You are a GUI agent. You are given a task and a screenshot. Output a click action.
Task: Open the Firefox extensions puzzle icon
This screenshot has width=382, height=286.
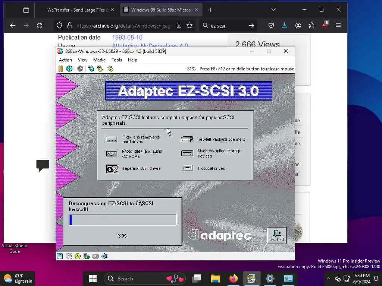(x=311, y=26)
